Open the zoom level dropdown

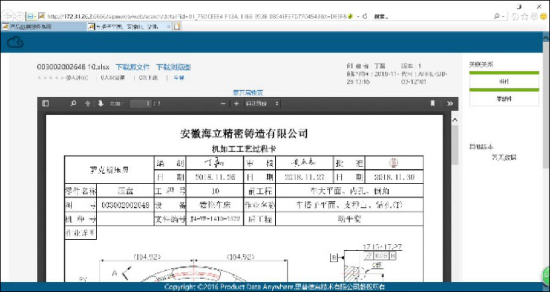263,104
